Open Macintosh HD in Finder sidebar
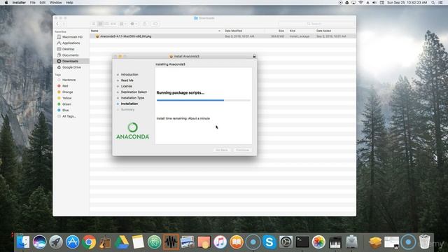This screenshot has width=448, height=252. click(72, 37)
